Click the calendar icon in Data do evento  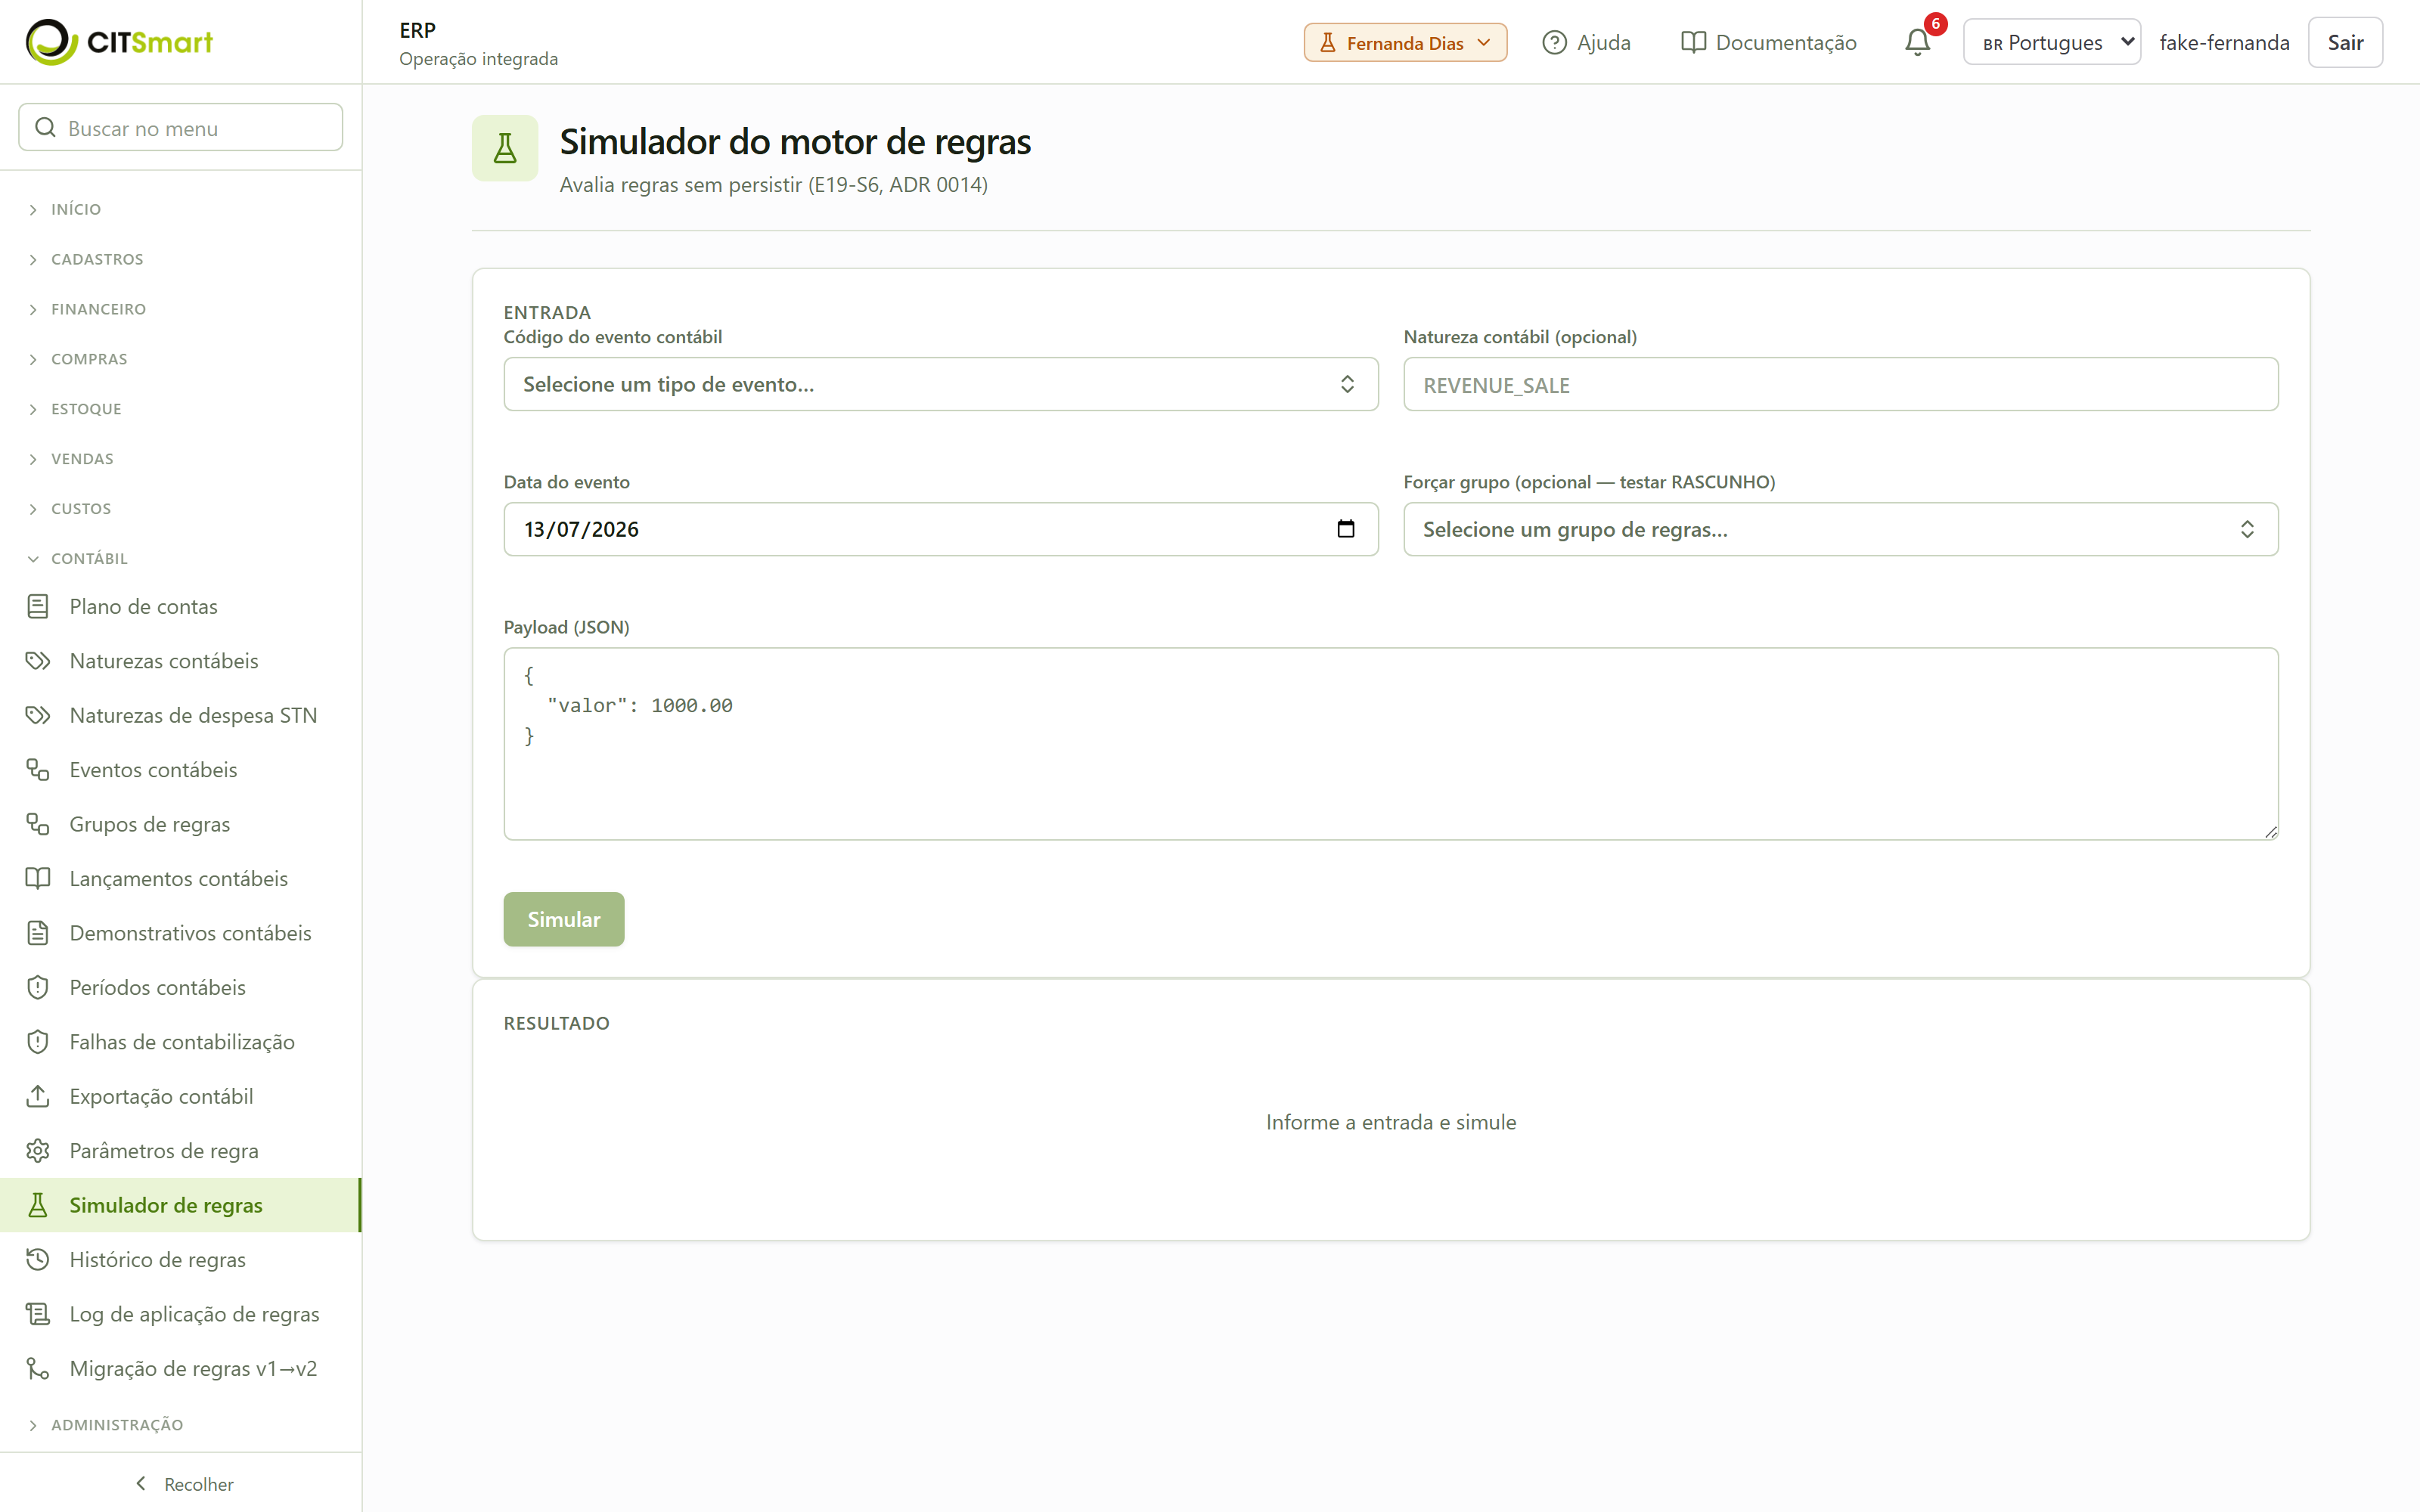(x=1346, y=529)
